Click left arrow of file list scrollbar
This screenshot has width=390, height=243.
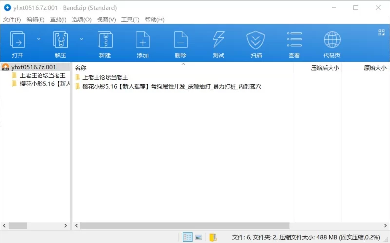point(77,225)
